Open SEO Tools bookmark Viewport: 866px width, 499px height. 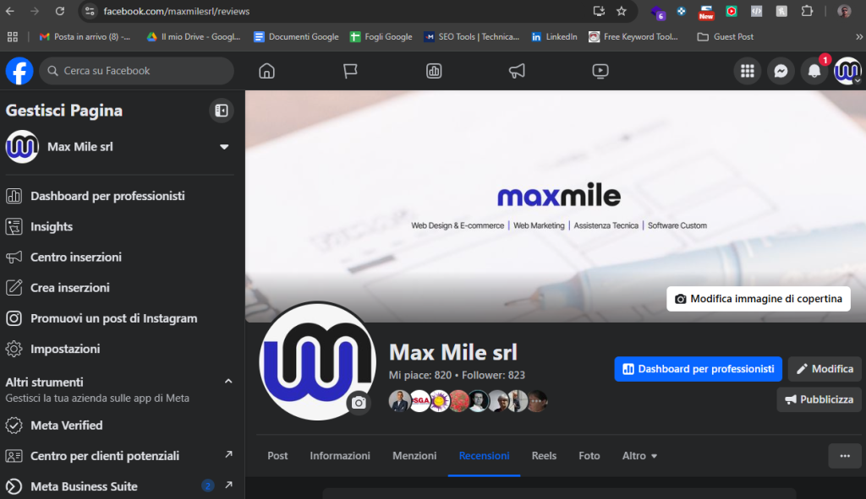coord(472,37)
